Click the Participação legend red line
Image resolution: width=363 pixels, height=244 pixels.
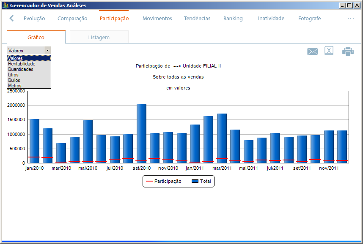point(149,181)
